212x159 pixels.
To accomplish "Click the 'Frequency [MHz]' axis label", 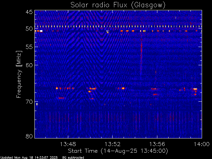I will click(19, 74).
